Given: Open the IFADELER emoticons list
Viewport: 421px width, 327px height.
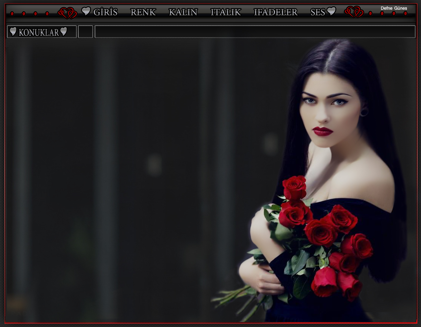Looking at the screenshot, I should (x=276, y=12).
